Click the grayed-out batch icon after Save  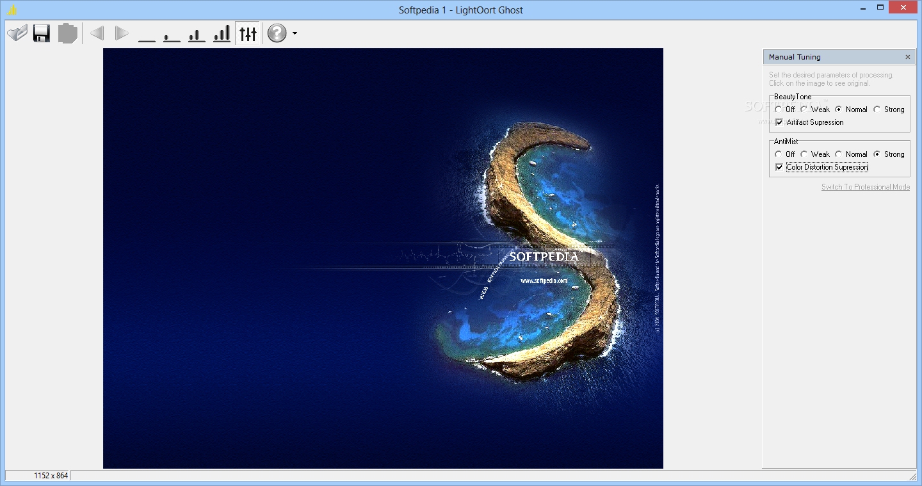(x=67, y=33)
